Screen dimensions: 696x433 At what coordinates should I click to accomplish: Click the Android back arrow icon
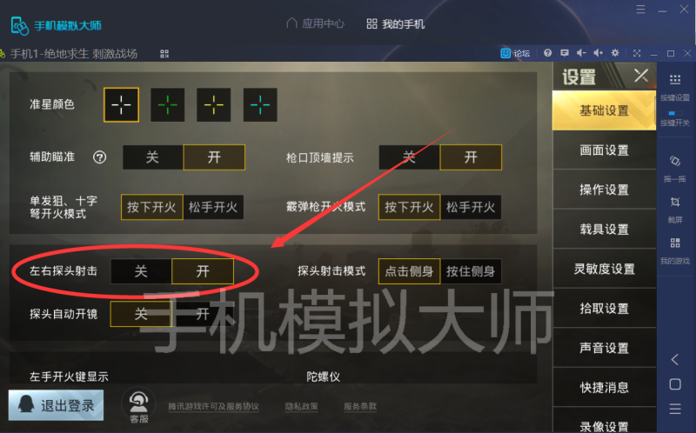pyautogui.click(x=675, y=359)
